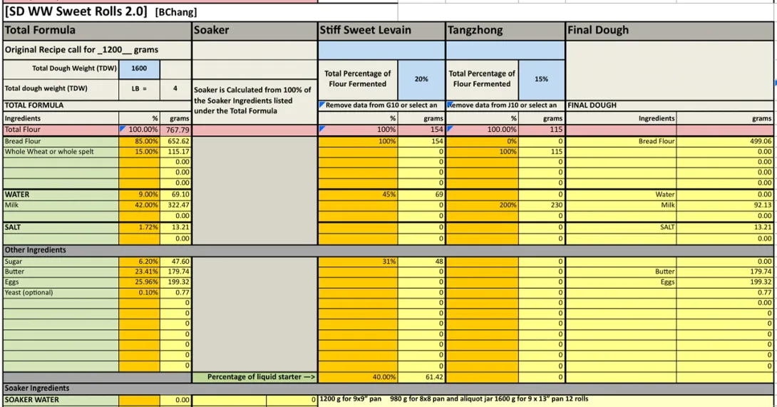The width and height of the screenshot is (777, 407).
Task: Select the LB value cell containing 4
Action: click(x=175, y=89)
